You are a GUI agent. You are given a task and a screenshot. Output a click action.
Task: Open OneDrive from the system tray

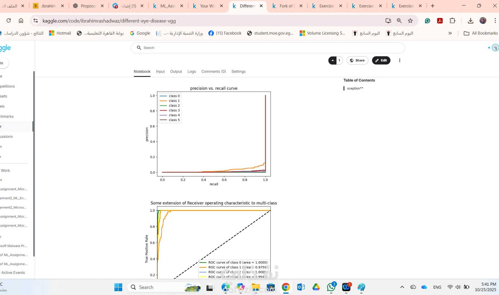point(424,287)
